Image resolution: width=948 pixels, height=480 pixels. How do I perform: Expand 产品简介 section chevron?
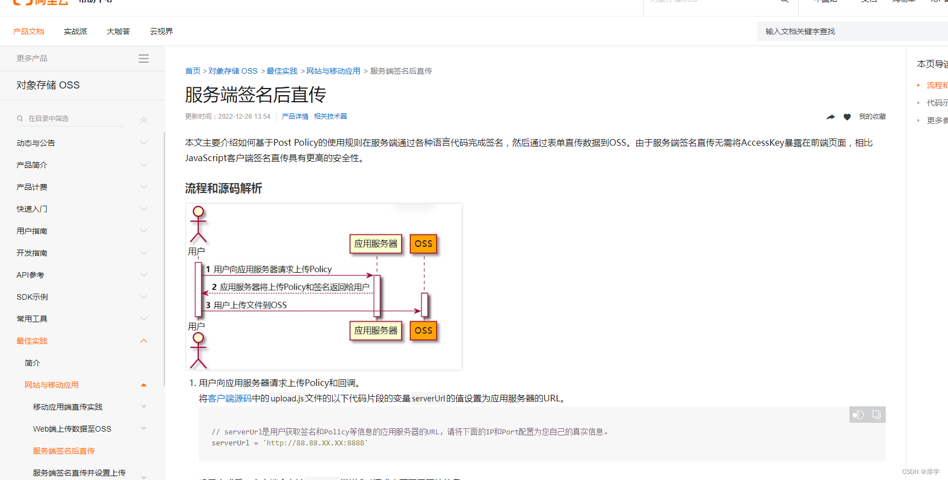[x=144, y=165]
